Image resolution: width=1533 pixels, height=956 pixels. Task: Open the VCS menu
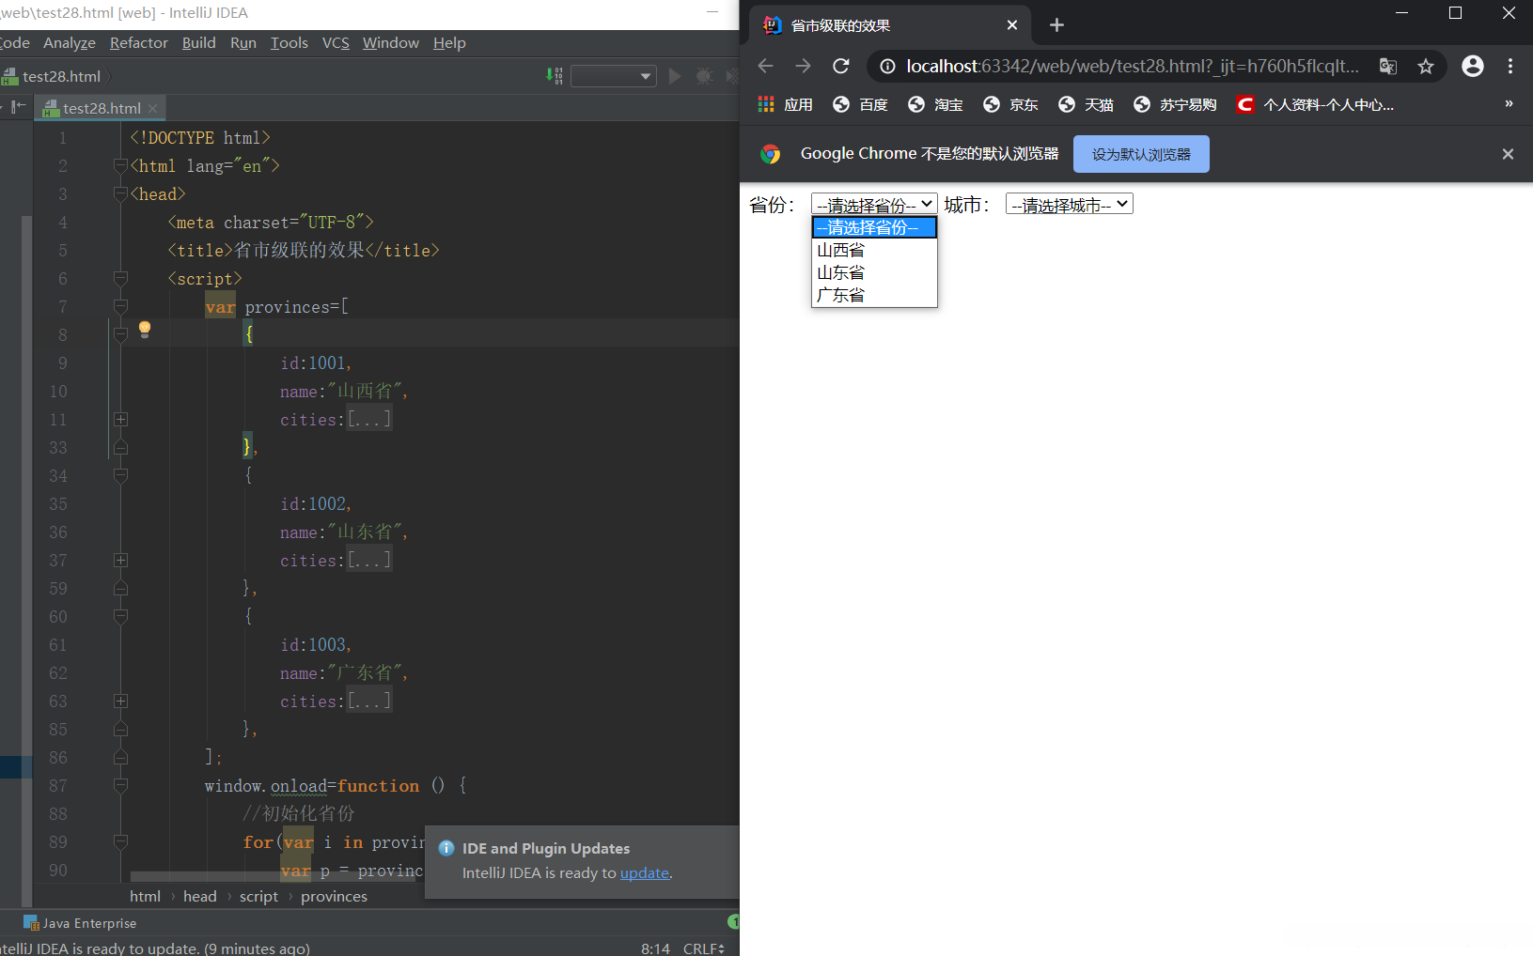336,42
